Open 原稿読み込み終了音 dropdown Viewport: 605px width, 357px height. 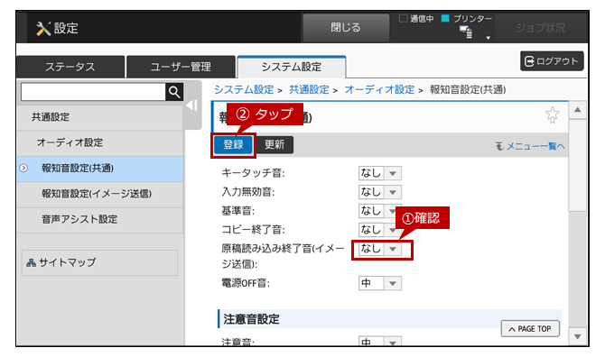coord(380,249)
